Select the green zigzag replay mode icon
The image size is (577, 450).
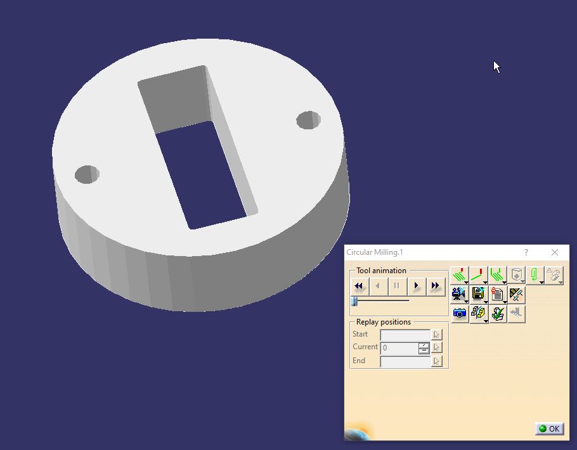[x=460, y=275]
